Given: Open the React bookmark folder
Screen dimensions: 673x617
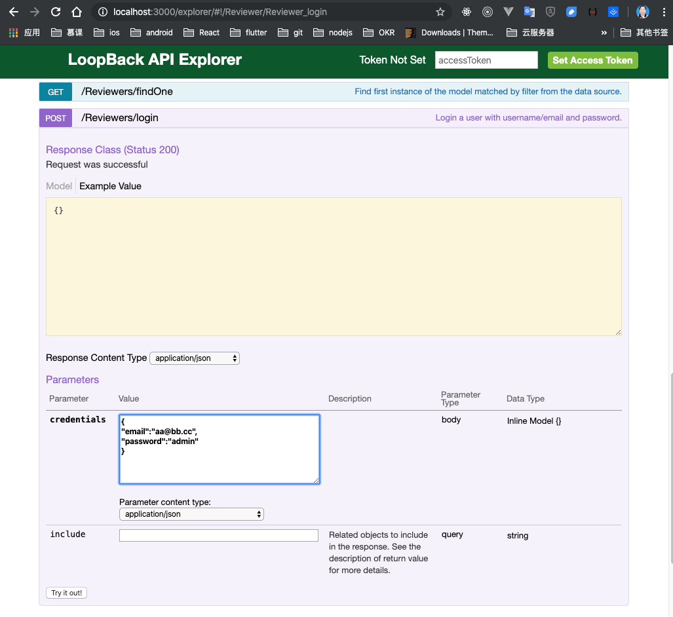Looking at the screenshot, I should [x=201, y=33].
